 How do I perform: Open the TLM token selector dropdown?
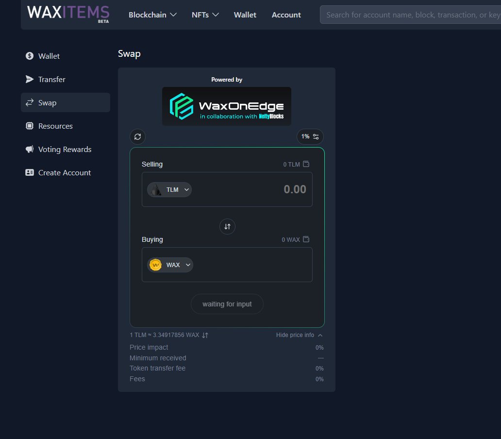(169, 190)
